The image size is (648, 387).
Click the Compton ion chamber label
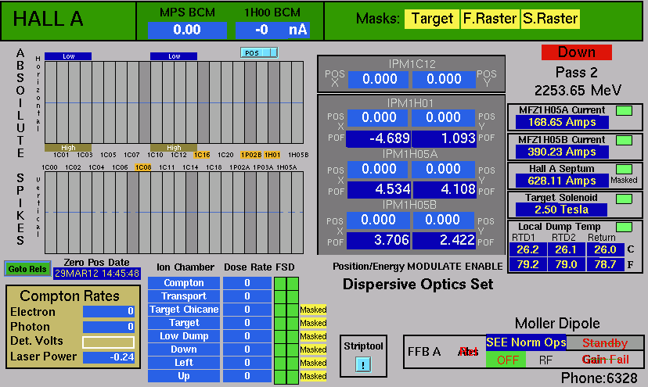[184, 283]
